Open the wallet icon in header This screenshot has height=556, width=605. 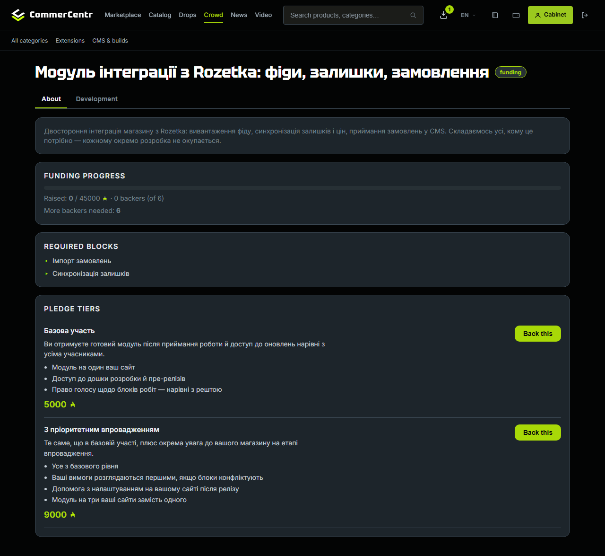(516, 15)
